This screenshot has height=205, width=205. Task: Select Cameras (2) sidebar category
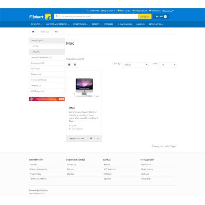pyautogui.click(x=47, y=86)
